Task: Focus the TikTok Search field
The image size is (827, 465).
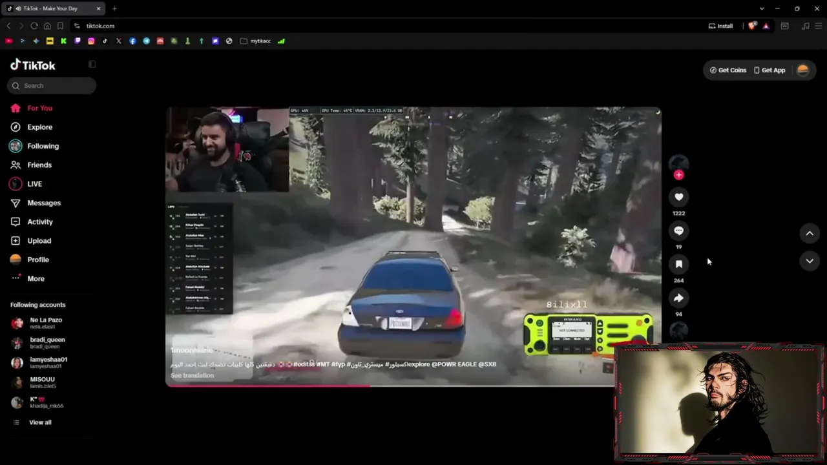Action: [x=52, y=85]
